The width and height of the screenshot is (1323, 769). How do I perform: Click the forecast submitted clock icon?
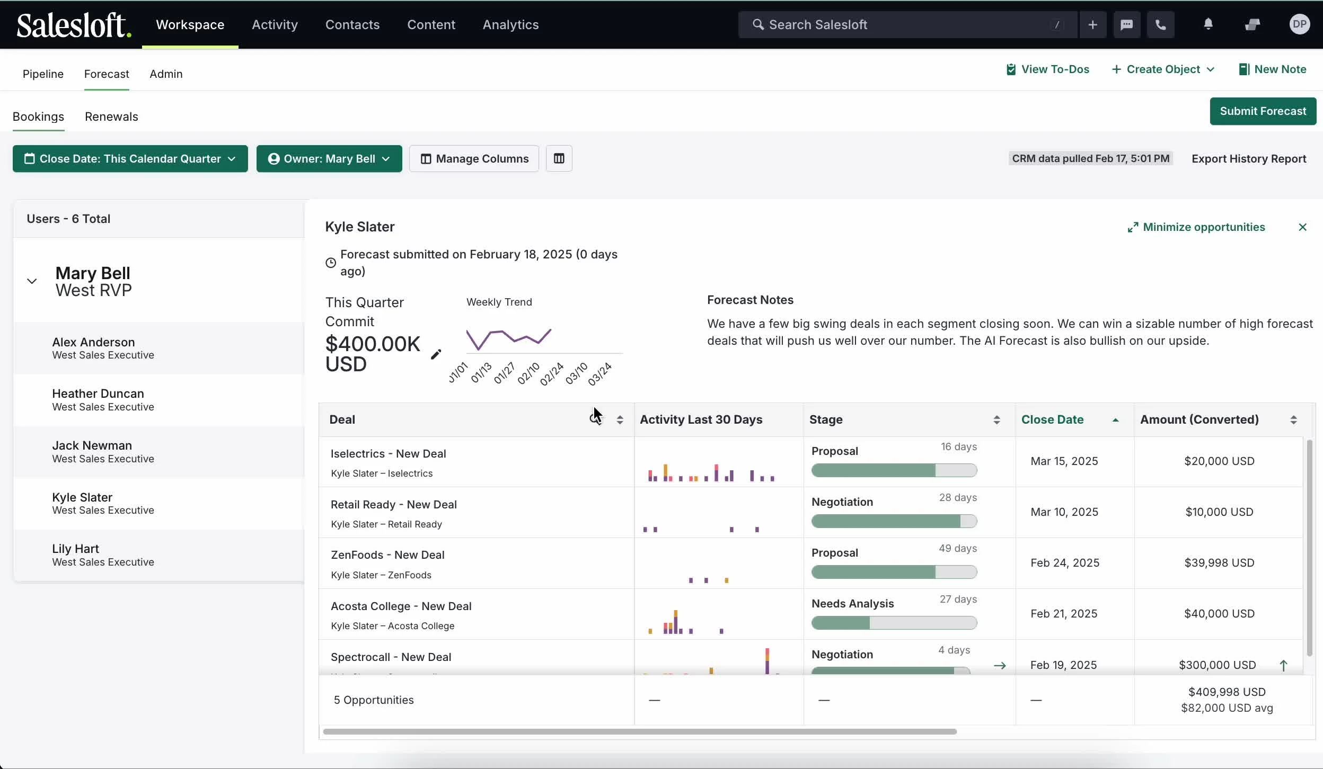(x=330, y=263)
